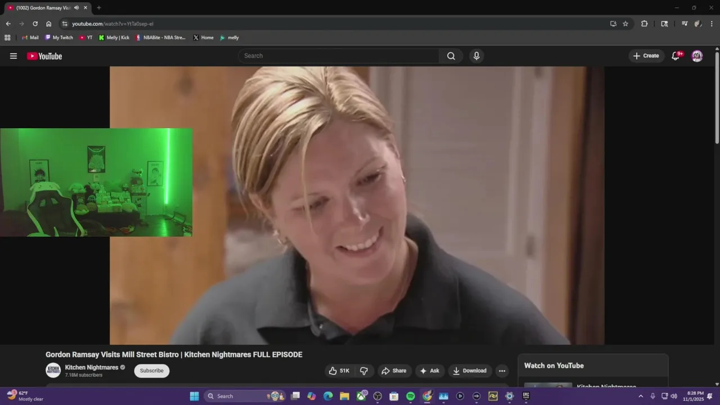Open more actions three-dot menu under video

click(502, 371)
